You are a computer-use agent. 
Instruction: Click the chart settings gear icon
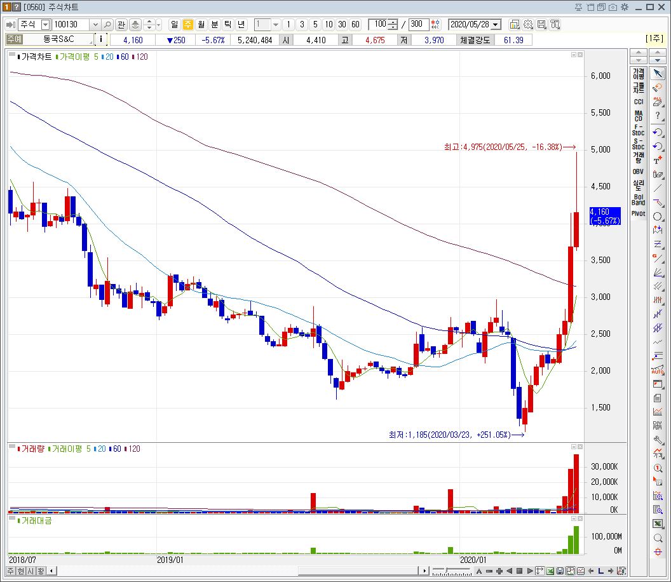click(x=528, y=24)
